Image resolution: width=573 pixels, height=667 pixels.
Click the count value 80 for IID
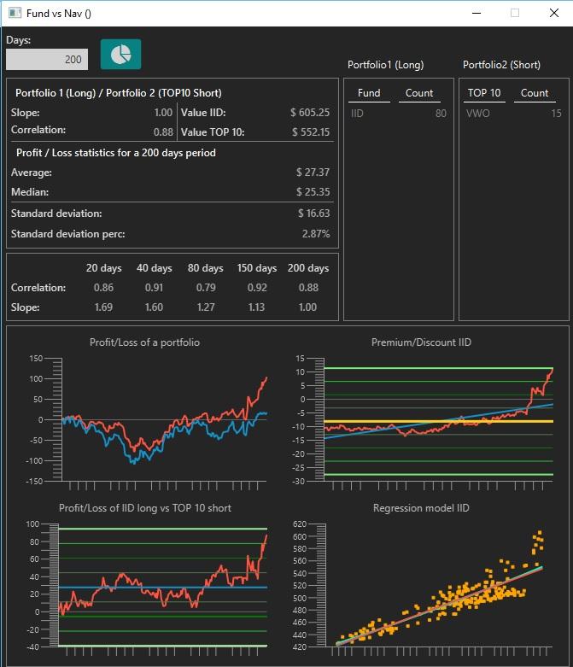tap(441, 114)
